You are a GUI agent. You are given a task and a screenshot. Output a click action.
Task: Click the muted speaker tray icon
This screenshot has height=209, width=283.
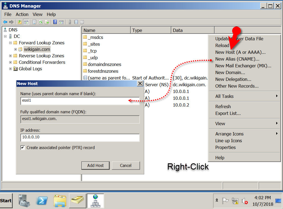point(245,201)
